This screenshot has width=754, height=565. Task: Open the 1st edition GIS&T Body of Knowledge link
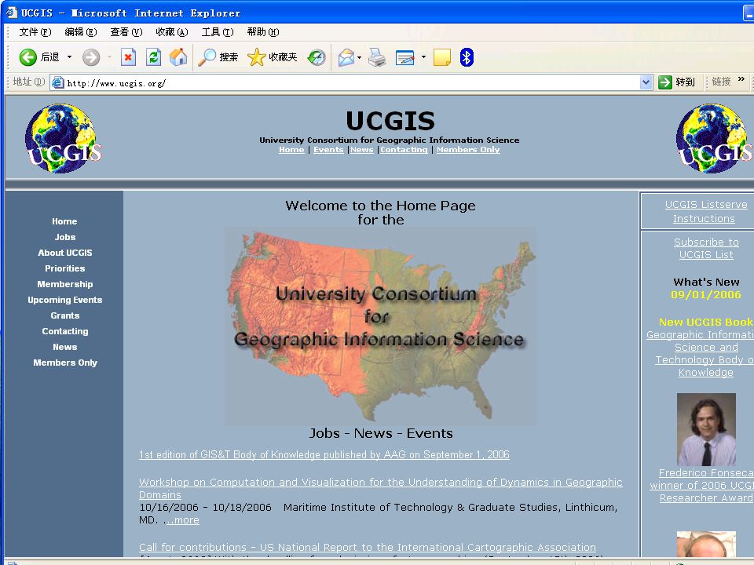[324, 454]
